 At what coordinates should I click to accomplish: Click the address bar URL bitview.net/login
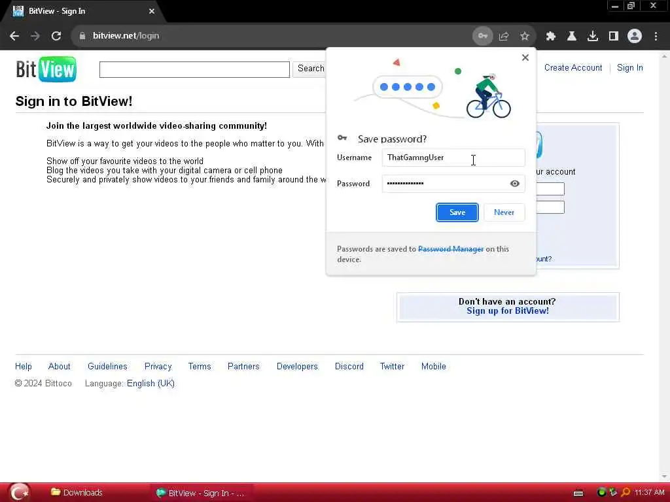pyautogui.click(x=126, y=36)
